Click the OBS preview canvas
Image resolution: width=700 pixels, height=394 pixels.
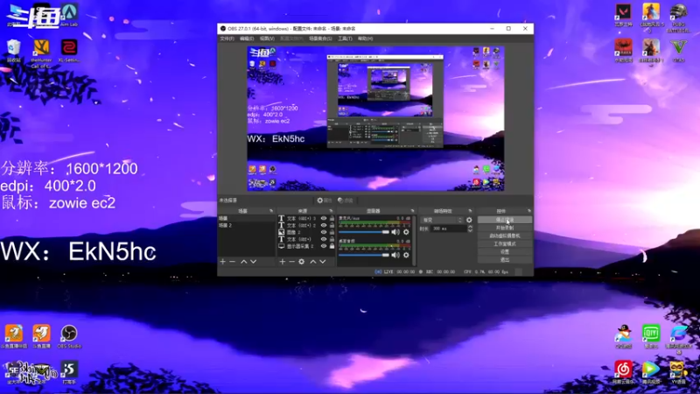point(375,118)
